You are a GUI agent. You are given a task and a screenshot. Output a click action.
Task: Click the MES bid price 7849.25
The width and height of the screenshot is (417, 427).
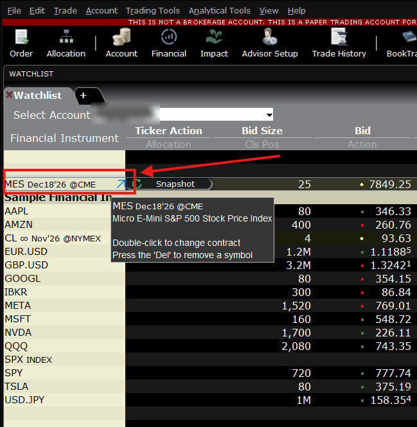390,184
